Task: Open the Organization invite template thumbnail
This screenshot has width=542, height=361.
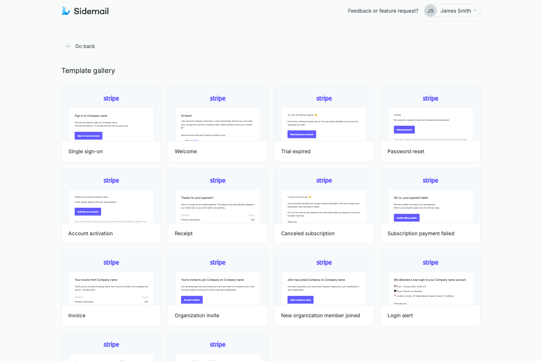Action: [218, 278]
